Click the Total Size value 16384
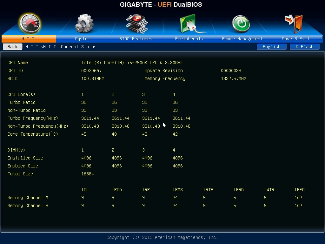The height and width of the screenshot is (244, 325). 88,174
